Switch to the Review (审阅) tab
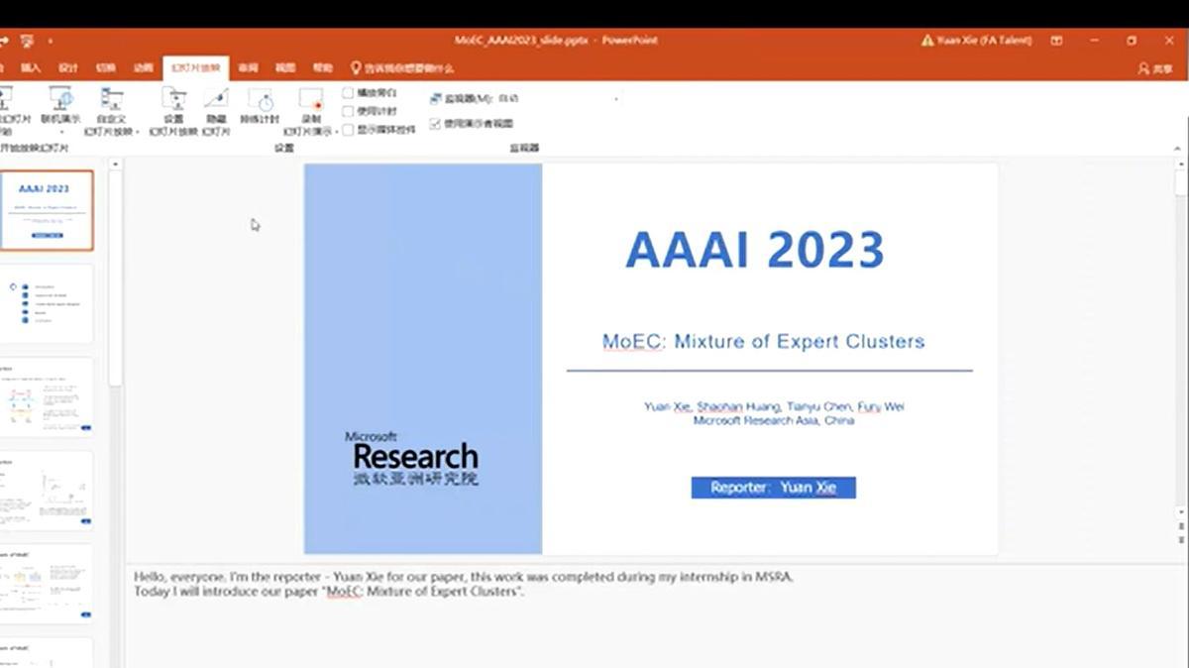The image size is (1189, 668). 248,68
